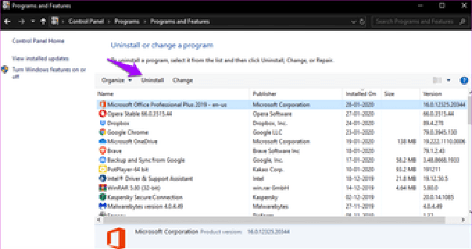472x249 pixels.
Task: Open the recent locations dropdown arrow
Action: coord(33,22)
